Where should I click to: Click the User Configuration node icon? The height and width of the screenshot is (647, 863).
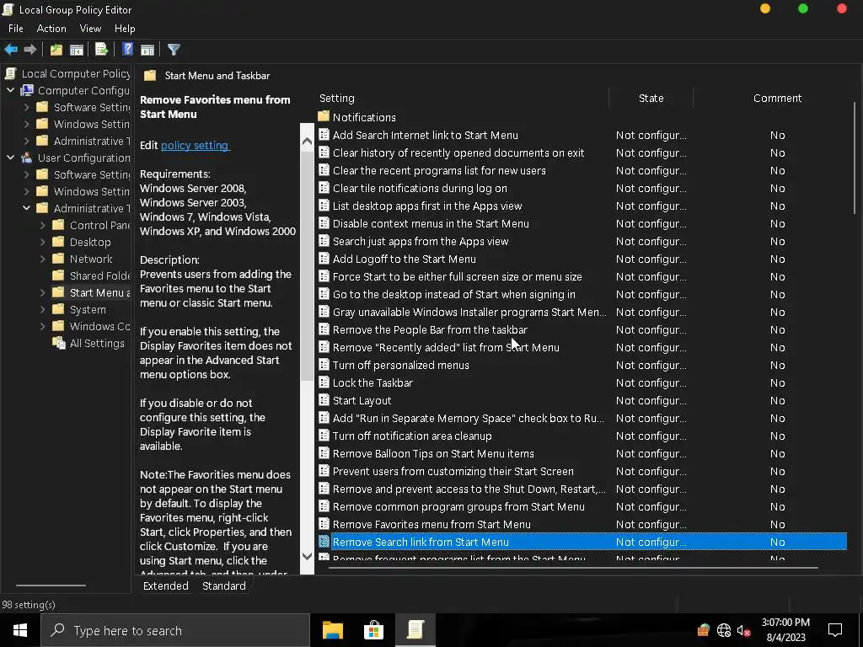point(27,158)
